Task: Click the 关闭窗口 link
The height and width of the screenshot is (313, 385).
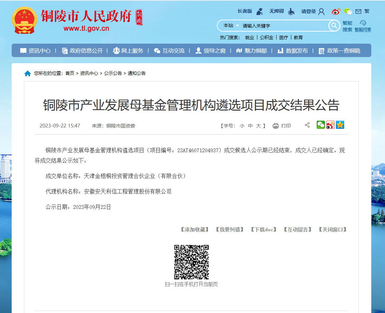Action: [x=332, y=230]
